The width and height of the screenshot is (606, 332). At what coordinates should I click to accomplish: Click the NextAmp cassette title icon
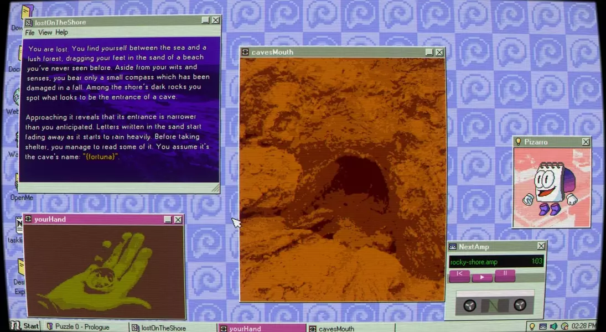pos(453,247)
